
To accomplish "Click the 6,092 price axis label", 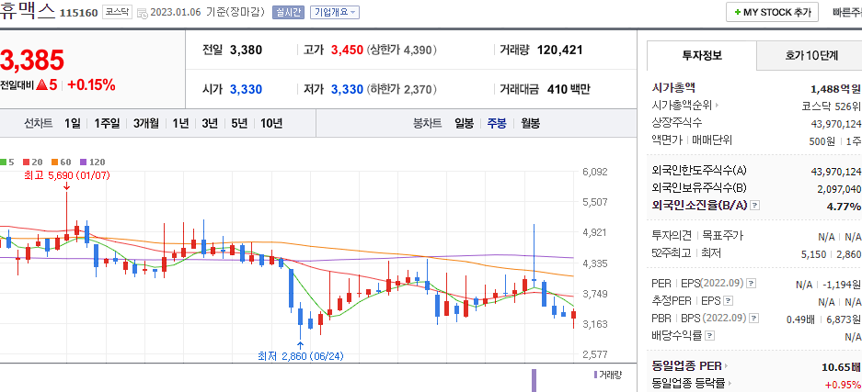I will pos(594,173).
